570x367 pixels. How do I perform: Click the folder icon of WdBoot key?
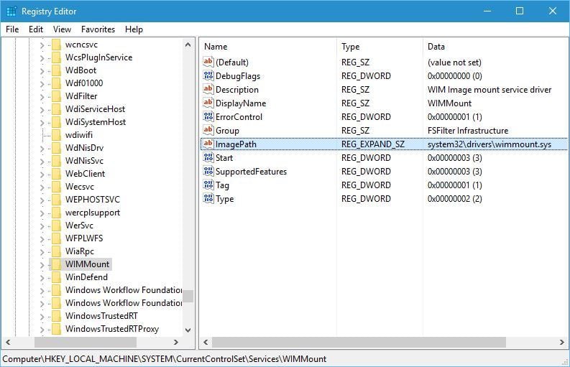(x=56, y=70)
